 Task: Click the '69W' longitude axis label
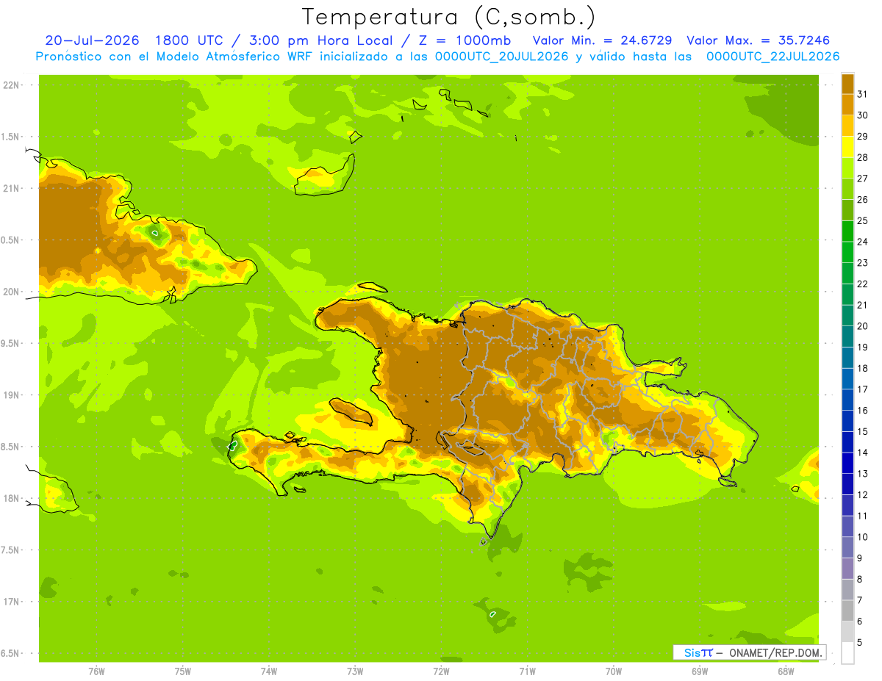coord(700,671)
